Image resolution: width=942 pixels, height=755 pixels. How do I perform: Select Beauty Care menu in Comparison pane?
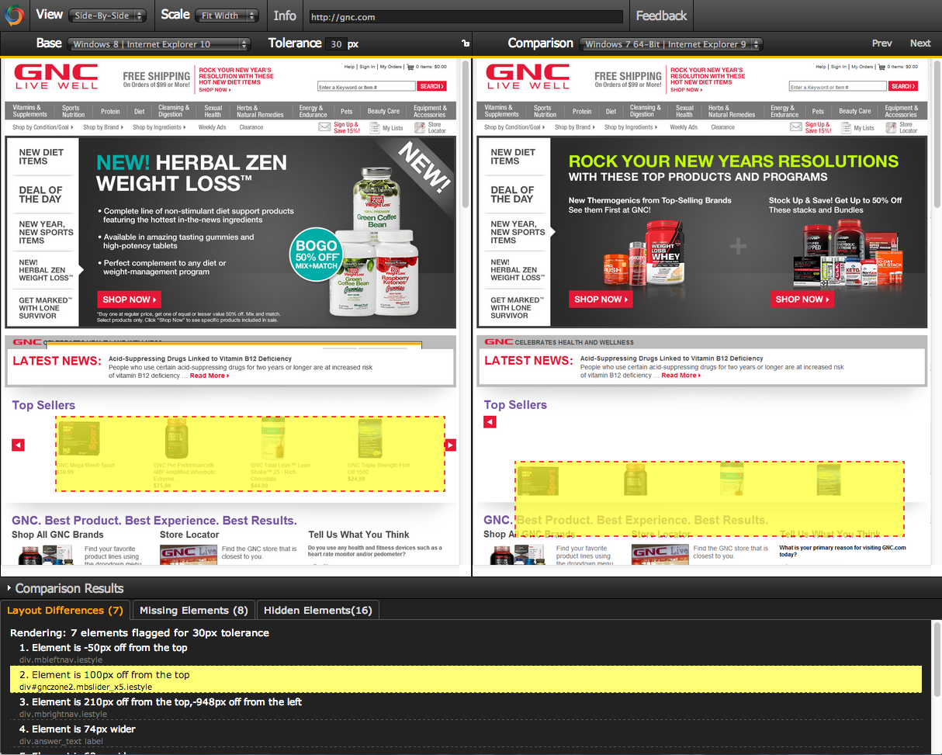855,111
